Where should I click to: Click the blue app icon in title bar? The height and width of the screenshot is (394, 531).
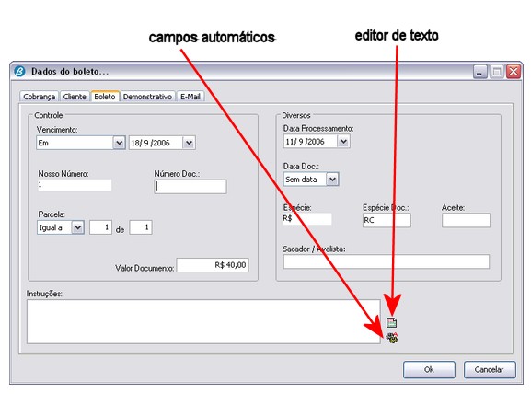click(19, 71)
